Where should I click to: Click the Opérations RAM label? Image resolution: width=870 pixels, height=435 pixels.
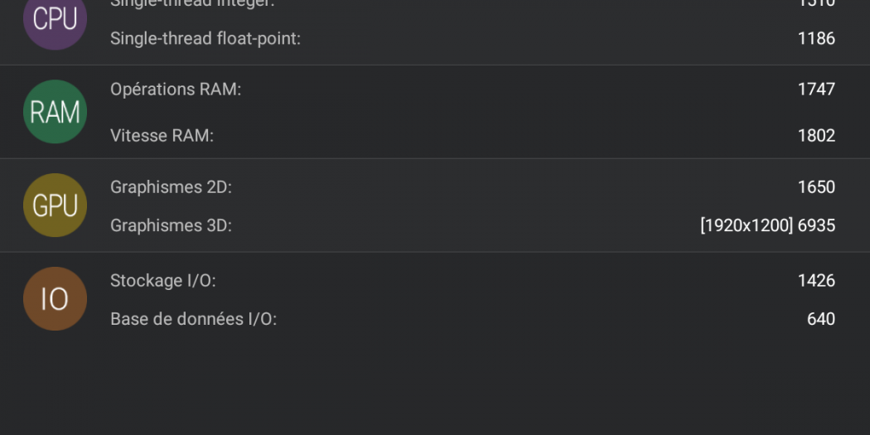point(176,89)
